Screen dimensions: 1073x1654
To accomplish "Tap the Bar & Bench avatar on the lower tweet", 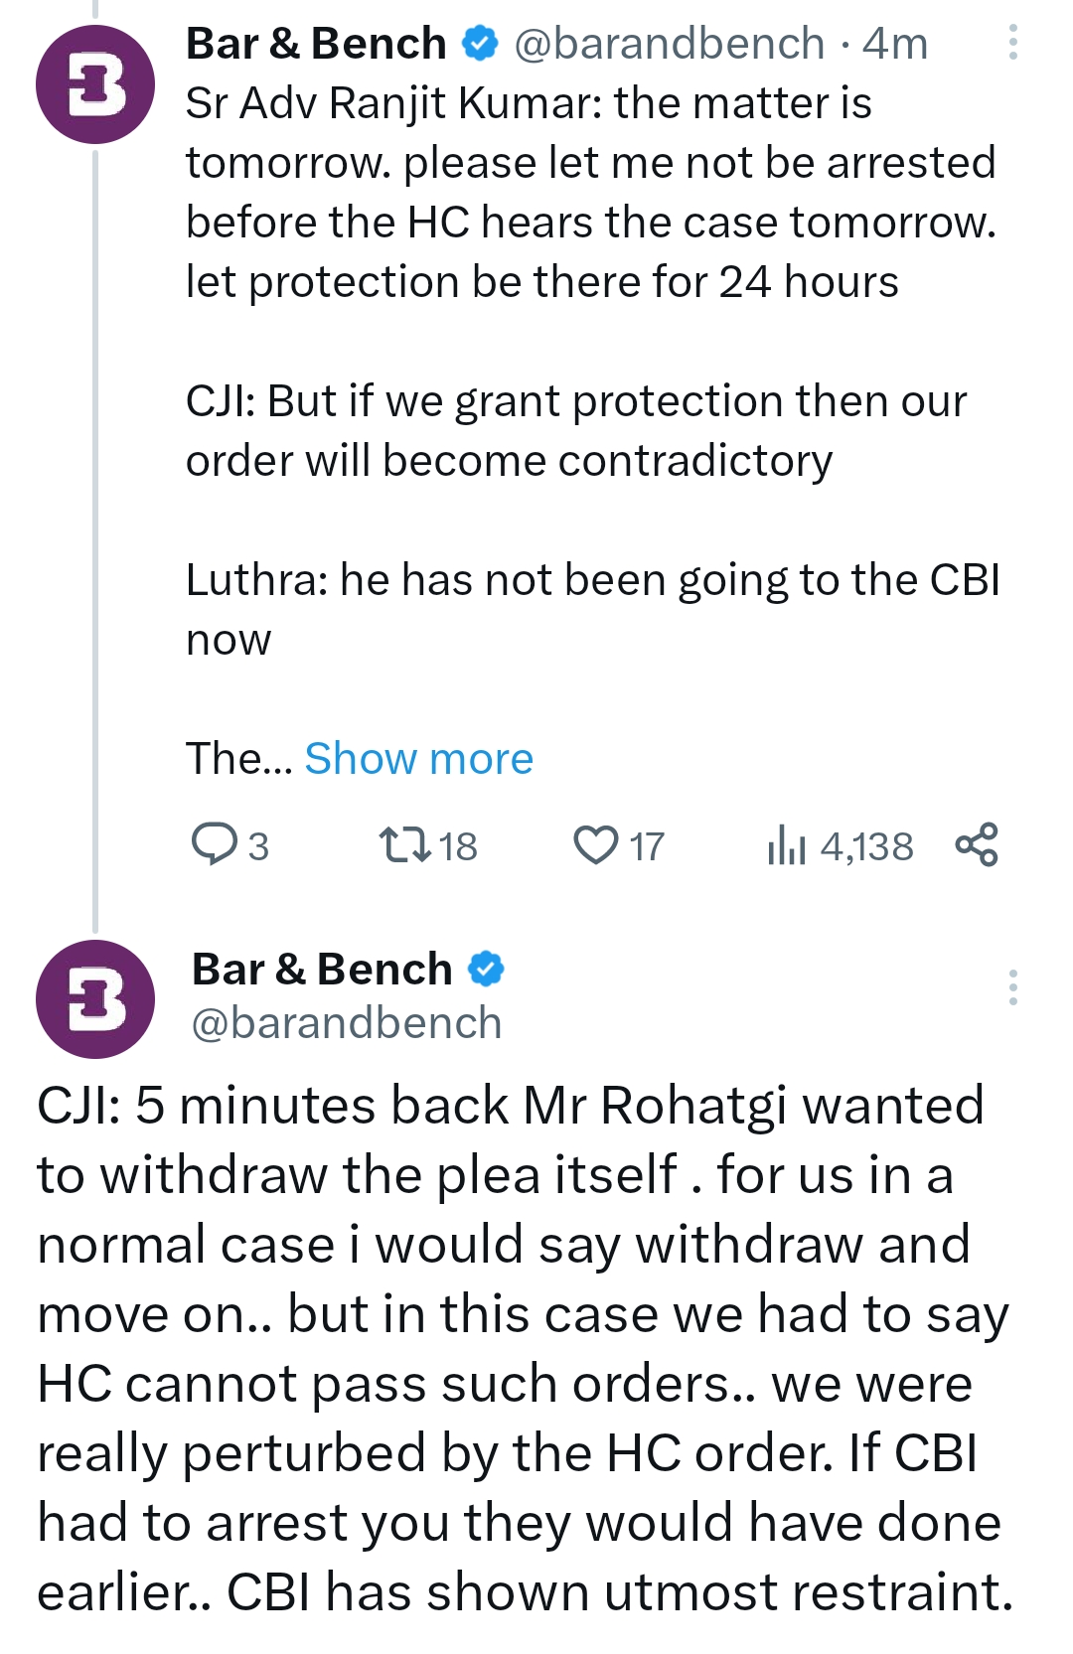I will click(95, 998).
